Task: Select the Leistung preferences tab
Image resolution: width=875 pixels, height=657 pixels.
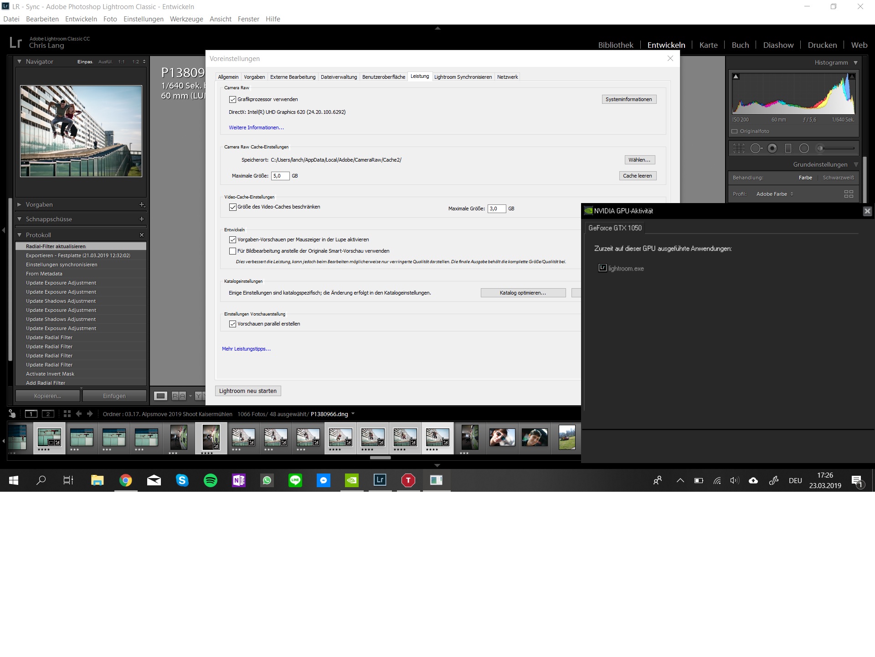Action: click(x=420, y=76)
